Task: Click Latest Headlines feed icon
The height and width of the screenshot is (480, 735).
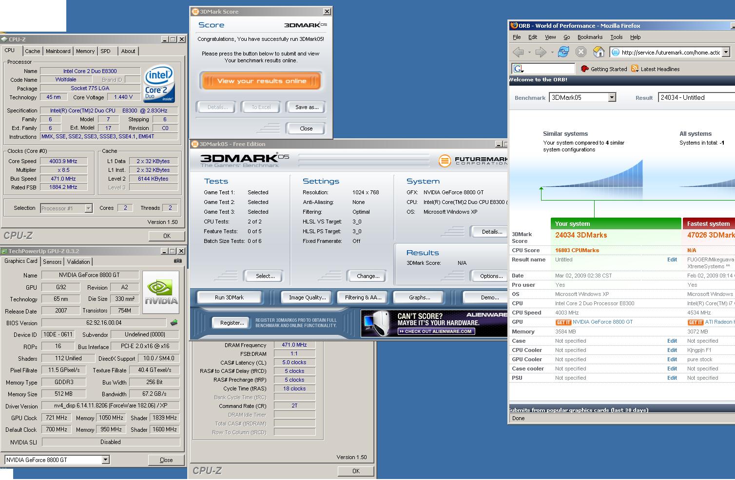Action: (x=635, y=69)
